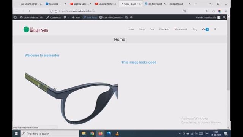Show hidden system tray icons
The image size is (243, 137).
click(x=180, y=134)
